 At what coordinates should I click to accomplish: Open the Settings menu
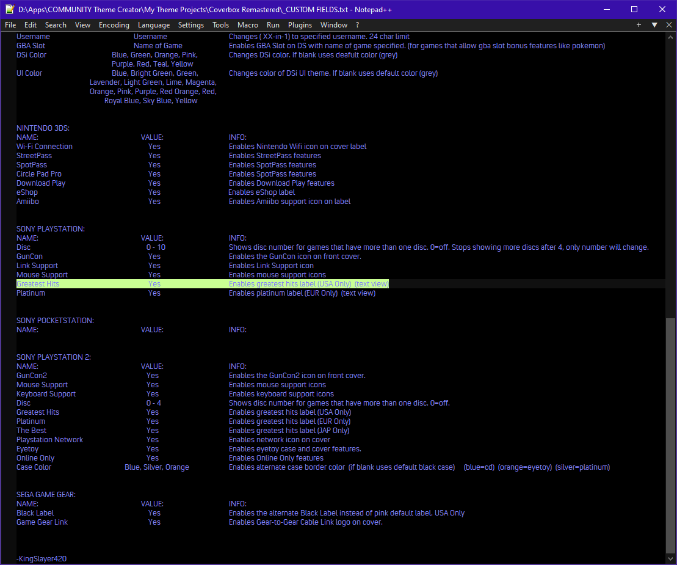[191, 25]
